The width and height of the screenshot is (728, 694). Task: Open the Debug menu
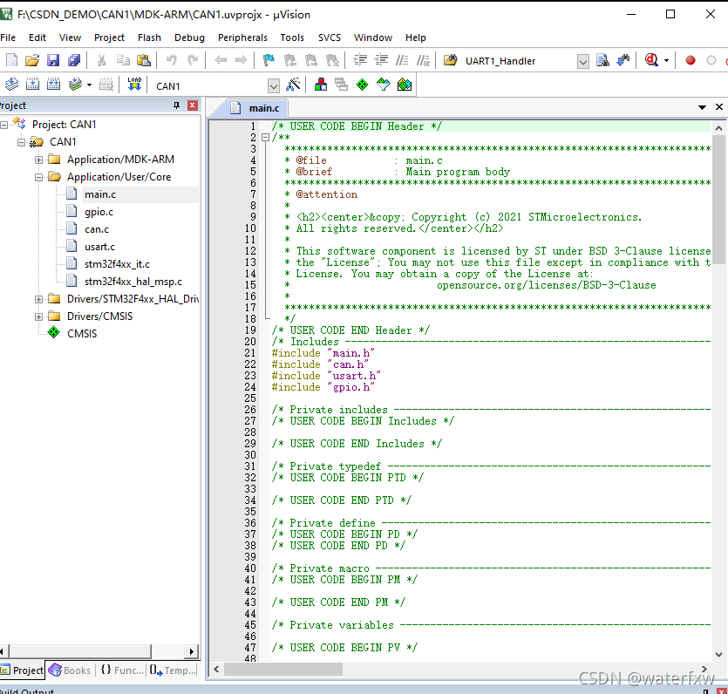[189, 37]
